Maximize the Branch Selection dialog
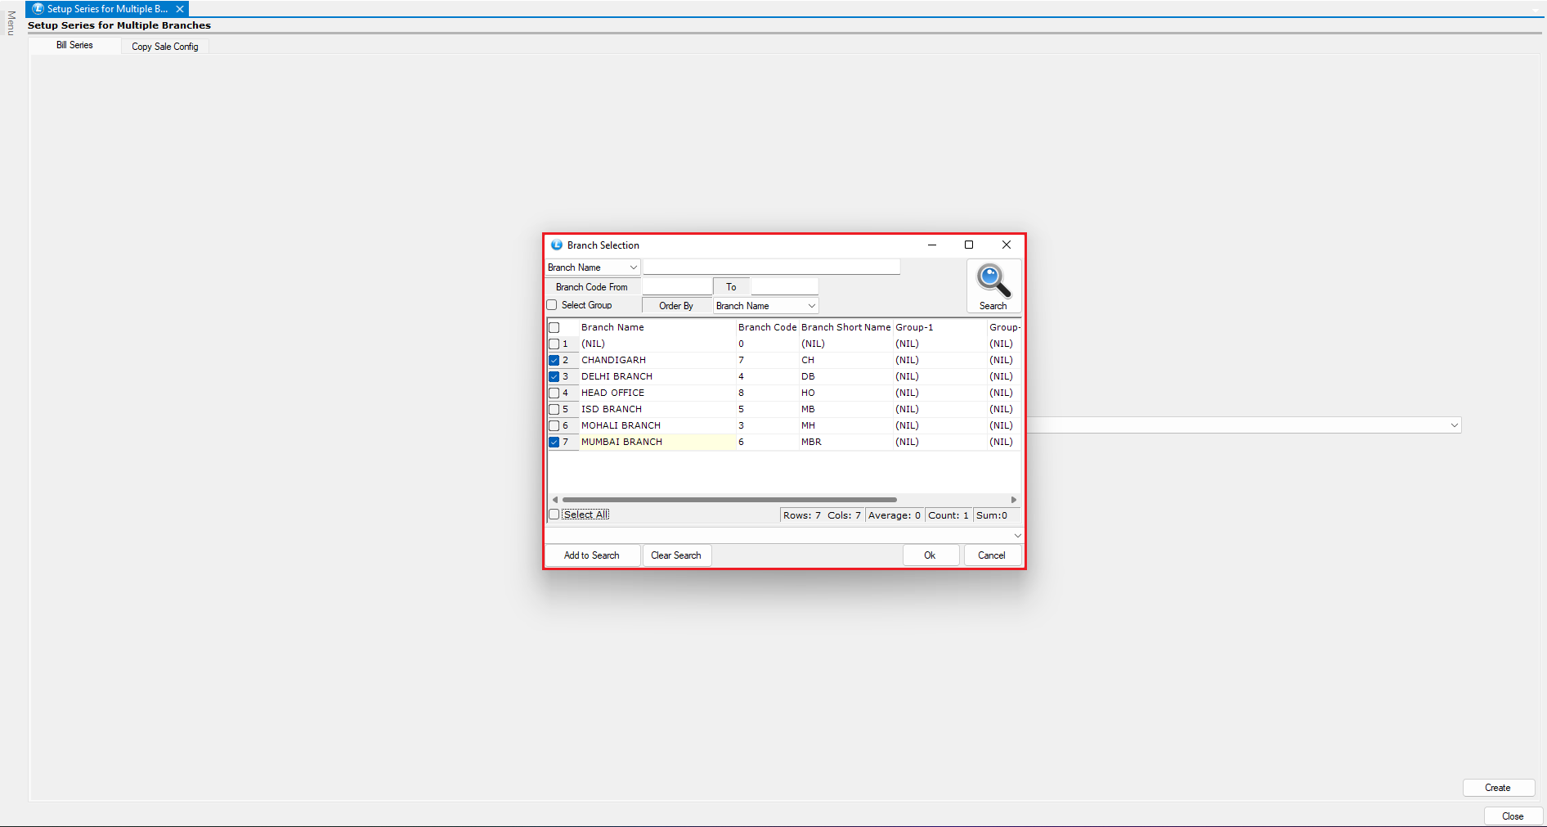The image size is (1547, 827). [969, 245]
